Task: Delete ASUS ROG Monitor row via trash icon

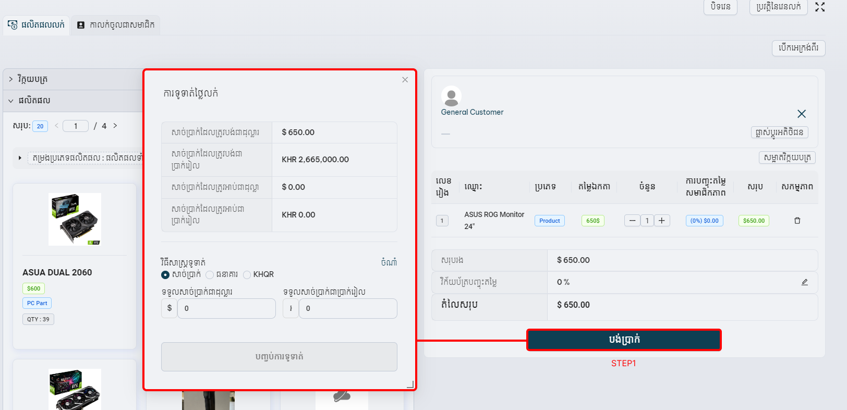Action: pyautogui.click(x=797, y=221)
